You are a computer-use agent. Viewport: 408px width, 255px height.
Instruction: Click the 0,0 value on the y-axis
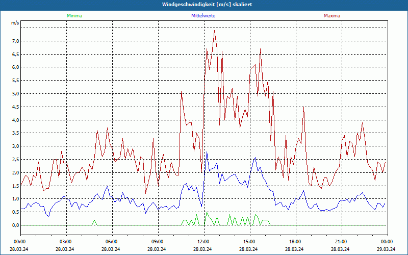click(15, 225)
